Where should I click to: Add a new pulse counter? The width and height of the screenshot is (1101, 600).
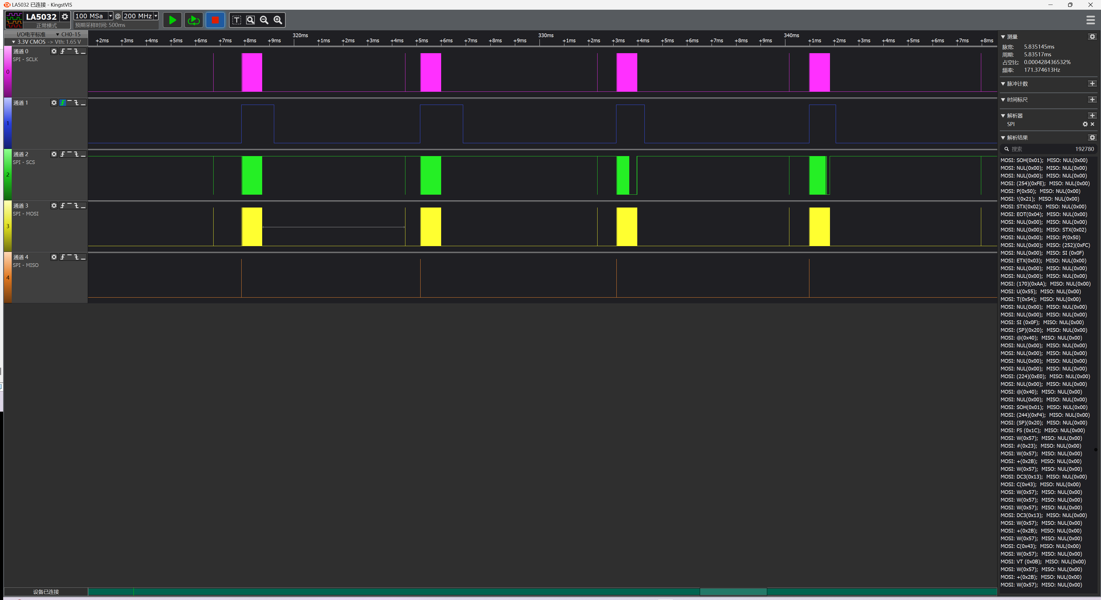[x=1092, y=84]
